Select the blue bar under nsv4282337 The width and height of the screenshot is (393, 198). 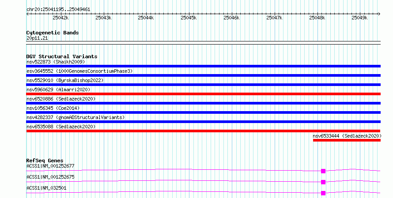point(203,122)
